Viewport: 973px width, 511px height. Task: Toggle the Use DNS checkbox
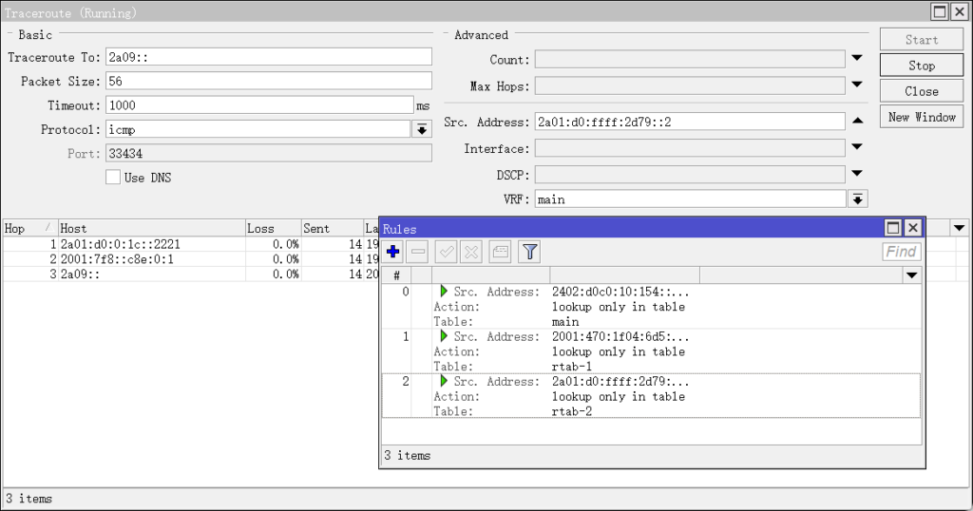pyautogui.click(x=113, y=178)
